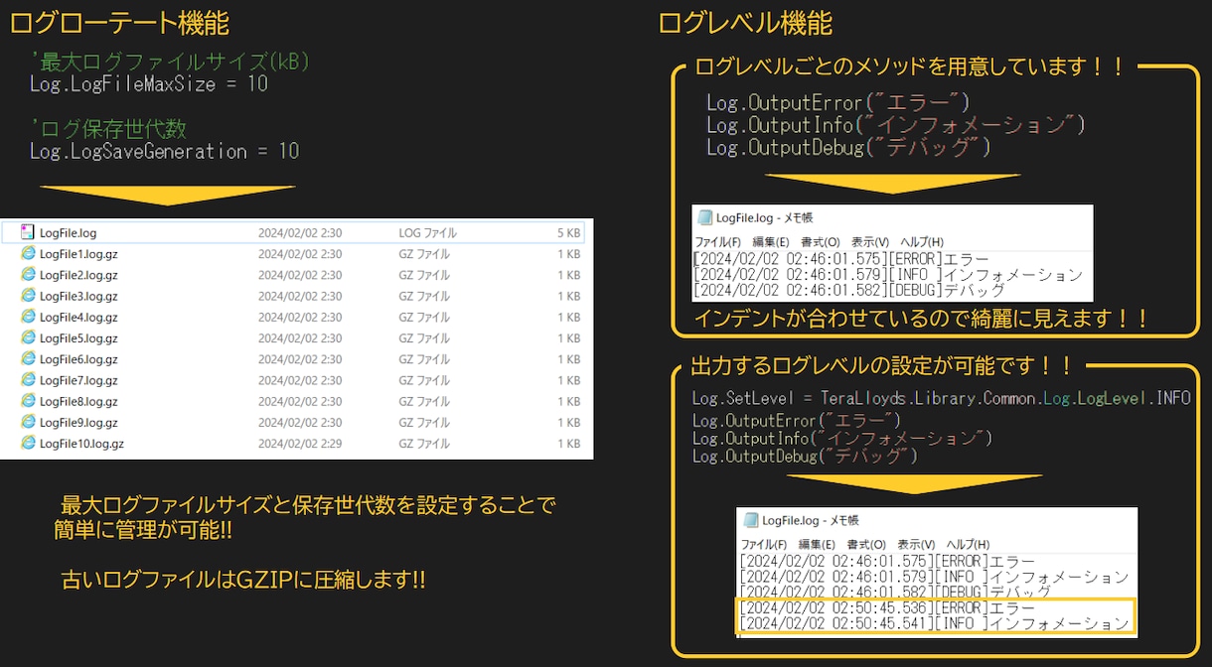Click the 02:50:45.536 ERROR line in lower Notepad
This screenshot has width=1212, height=667.
[887, 607]
